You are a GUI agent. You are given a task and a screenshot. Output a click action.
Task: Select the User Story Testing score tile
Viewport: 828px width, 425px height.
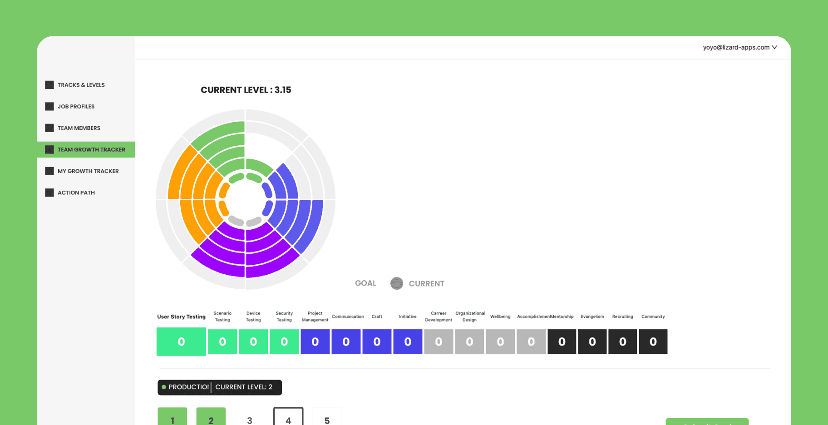coord(181,341)
